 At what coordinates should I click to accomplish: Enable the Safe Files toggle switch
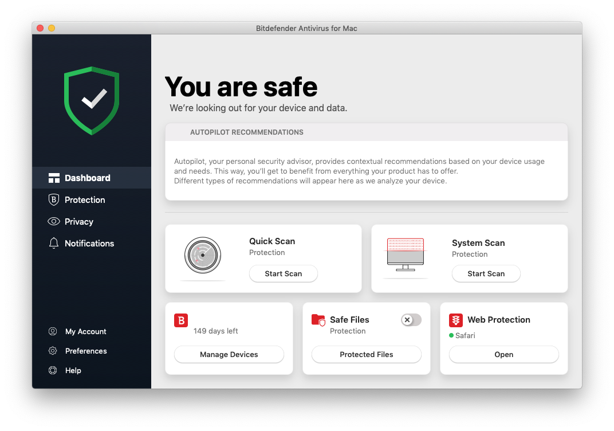tap(411, 320)
